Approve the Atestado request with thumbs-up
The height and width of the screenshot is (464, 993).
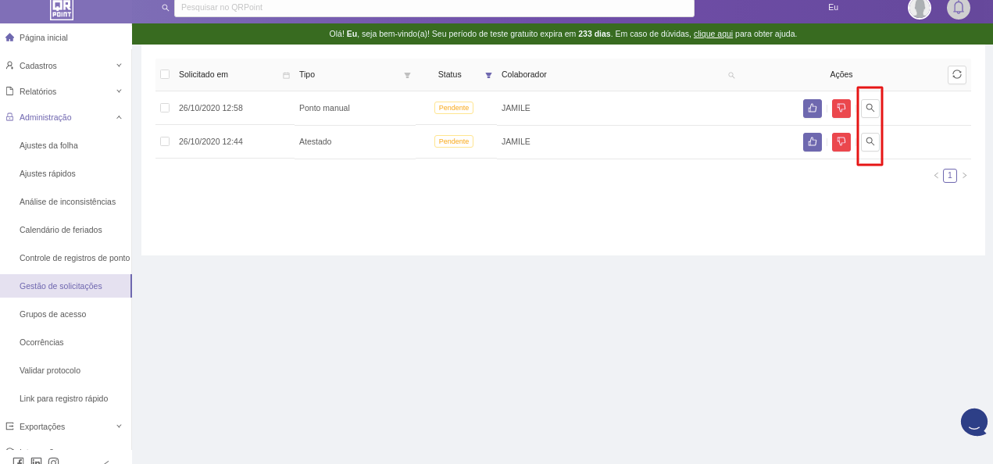(812, 142)
